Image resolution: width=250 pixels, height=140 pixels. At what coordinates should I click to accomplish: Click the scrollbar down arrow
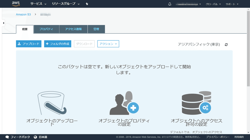pyautogui.click(x=248, y=133)
